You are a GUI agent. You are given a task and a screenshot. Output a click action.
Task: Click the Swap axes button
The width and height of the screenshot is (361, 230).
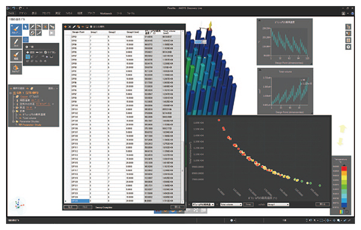(248, 205)
